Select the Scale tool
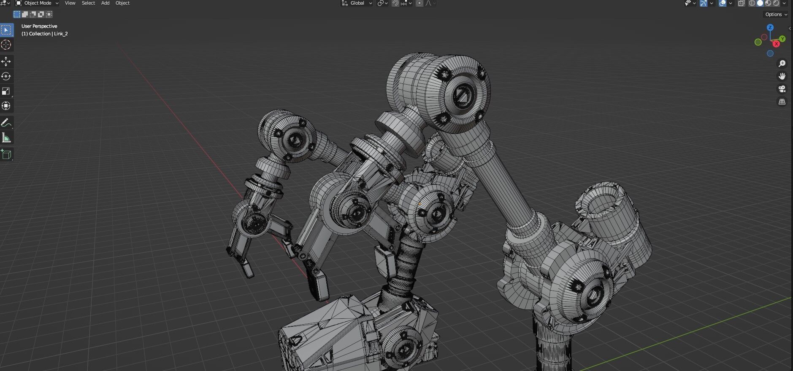The image size is (793, 371). pyautogui.click(x=6, y=91)
